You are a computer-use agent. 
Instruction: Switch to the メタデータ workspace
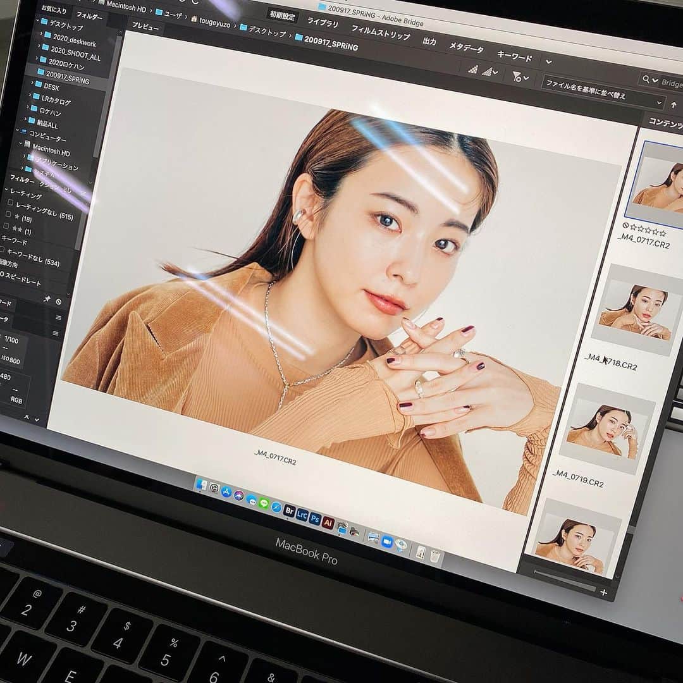tap(467, 47)
